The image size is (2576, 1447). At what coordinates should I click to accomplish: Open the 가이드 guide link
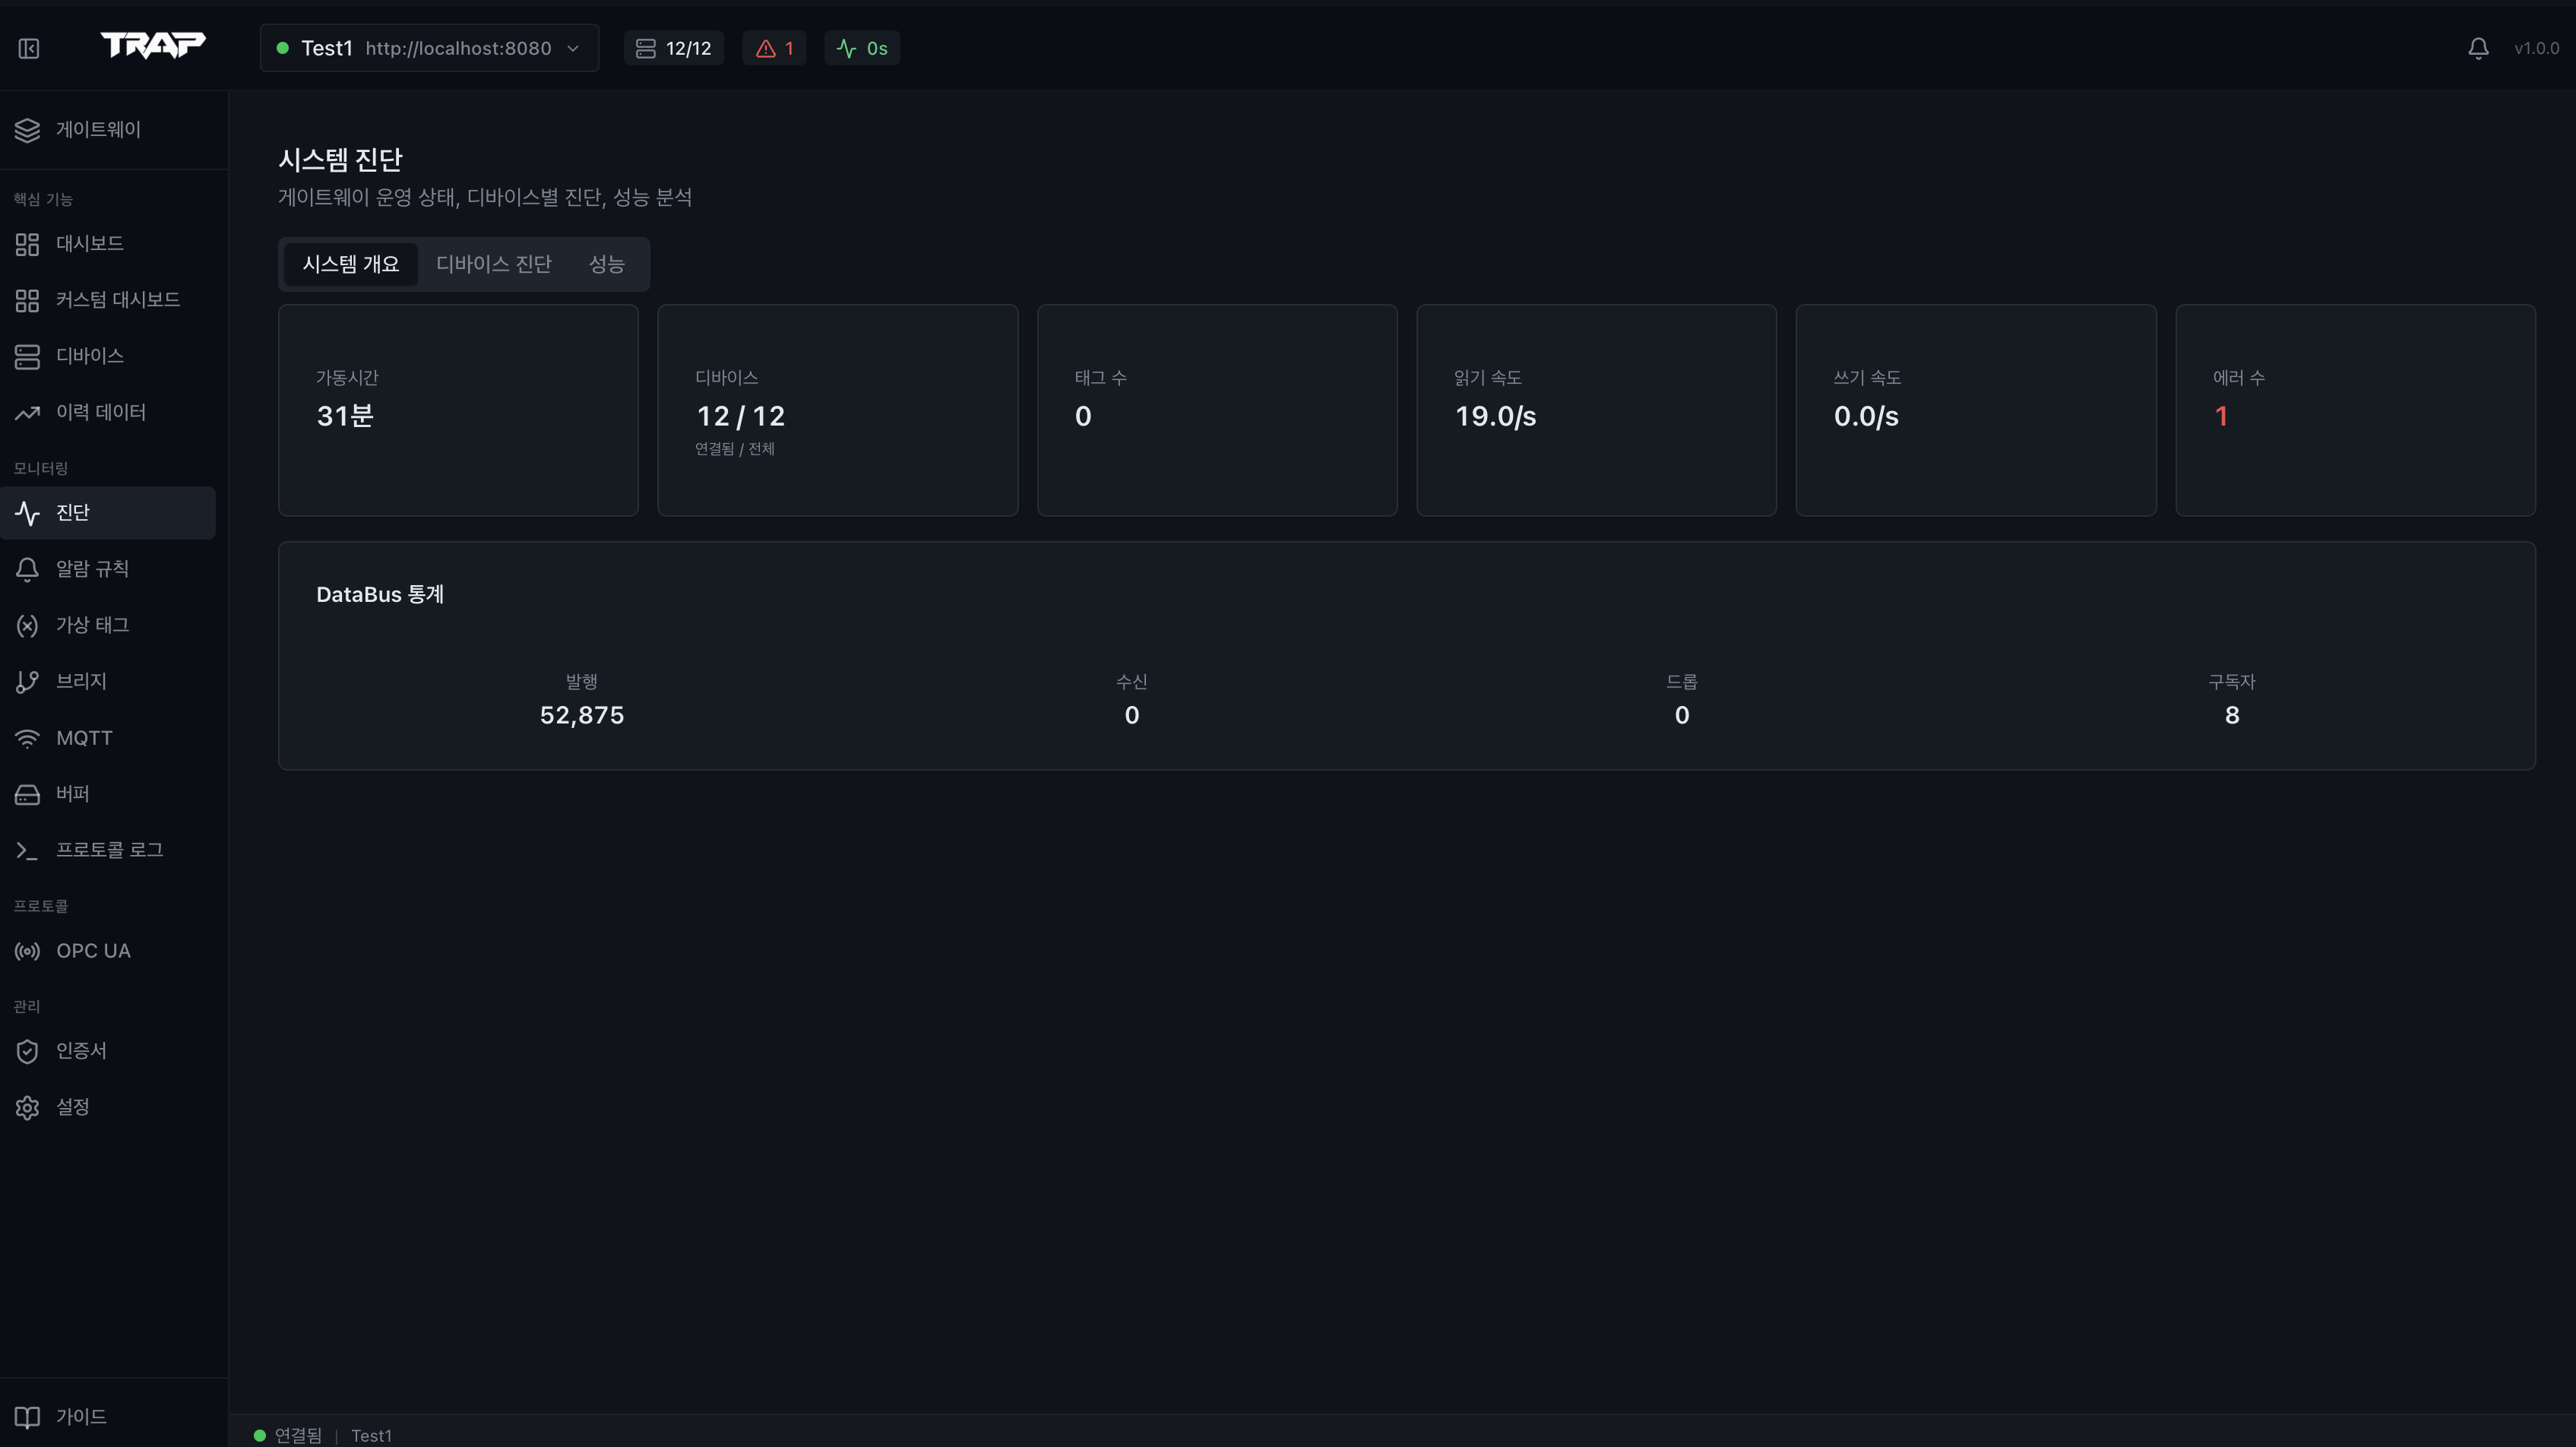(80, 1417)
